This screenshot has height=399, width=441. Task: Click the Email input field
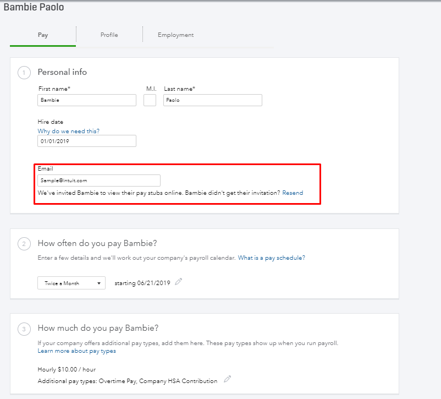[99, 181]
